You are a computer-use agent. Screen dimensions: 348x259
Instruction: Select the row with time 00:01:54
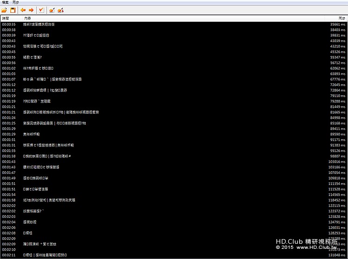click(174, 195)
